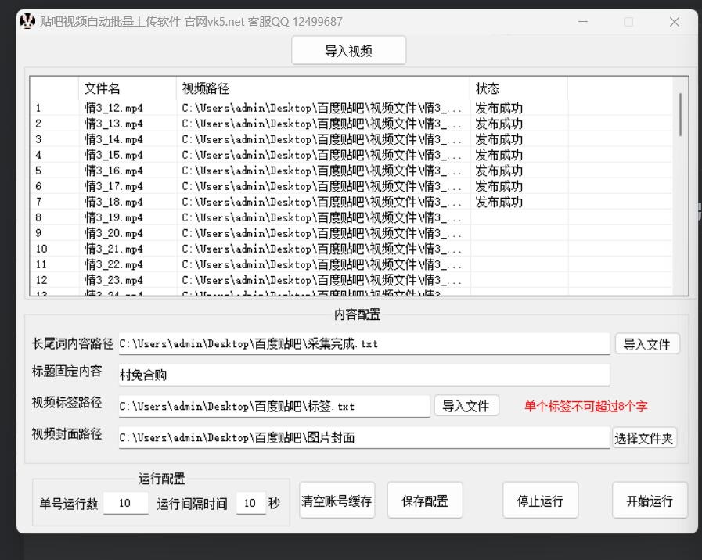Select the row for 情3_18.mp4

pyautogui.click(x=235, y=202)
